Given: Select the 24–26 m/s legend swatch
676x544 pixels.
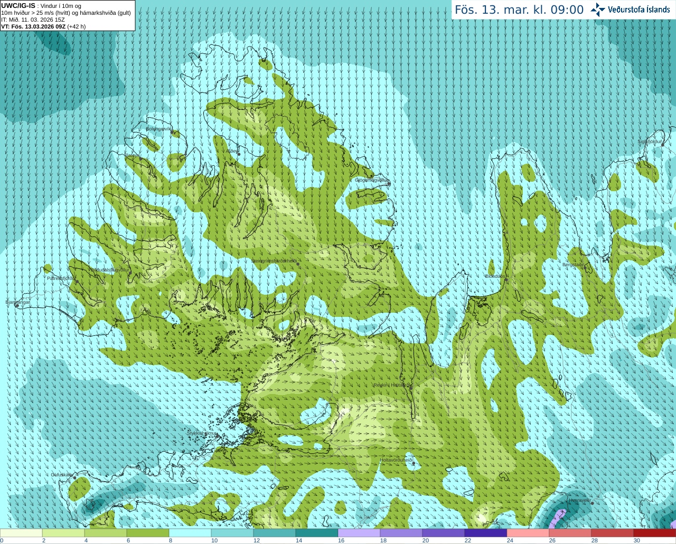Looking at the screenshot, I should [528, 533].
